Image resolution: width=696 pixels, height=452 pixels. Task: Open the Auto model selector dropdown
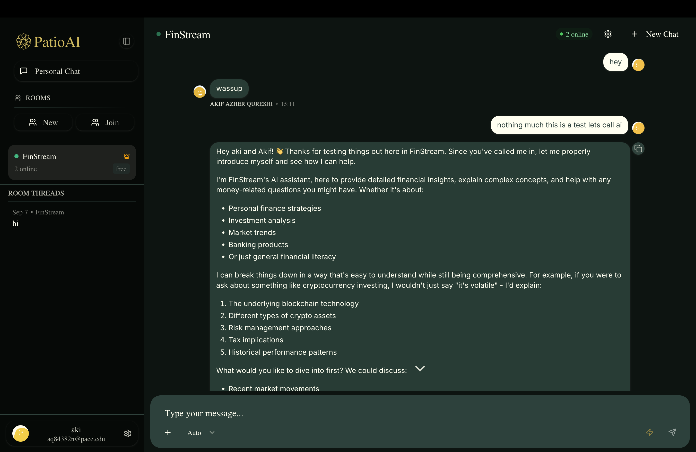201,433
